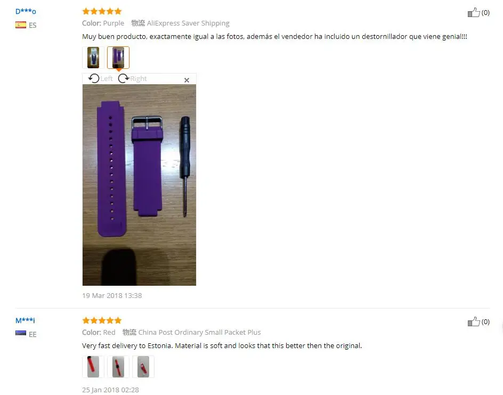Open first purple strap thumbnail
This screenshot has width=503, height=395.
pyautogui.click(x=93, y=58)
